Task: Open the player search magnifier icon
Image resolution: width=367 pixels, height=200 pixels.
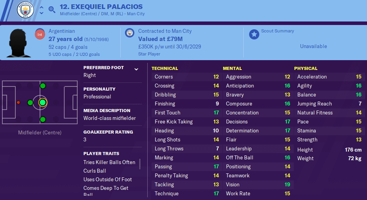Action: 52,9
